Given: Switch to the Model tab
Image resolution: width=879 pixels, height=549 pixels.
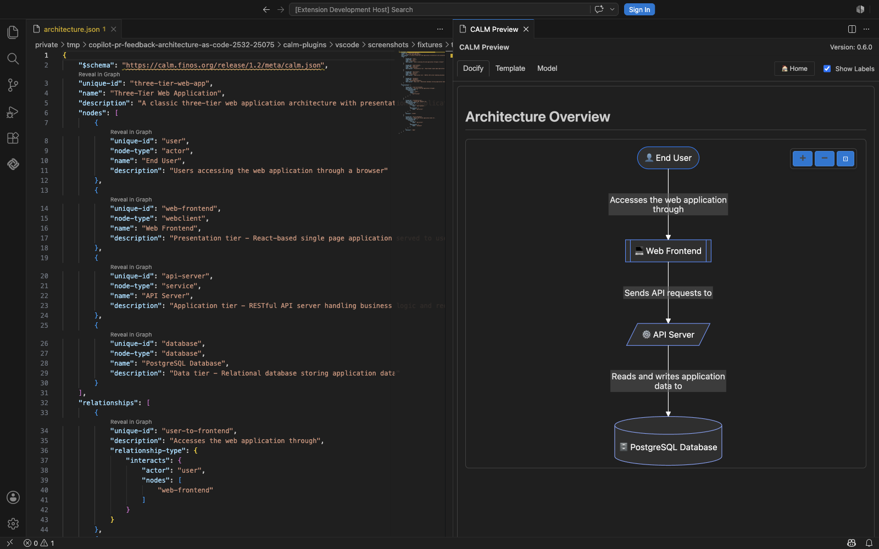Looking at the screenshot, I should pyautogui.click(x=547, y=69).
